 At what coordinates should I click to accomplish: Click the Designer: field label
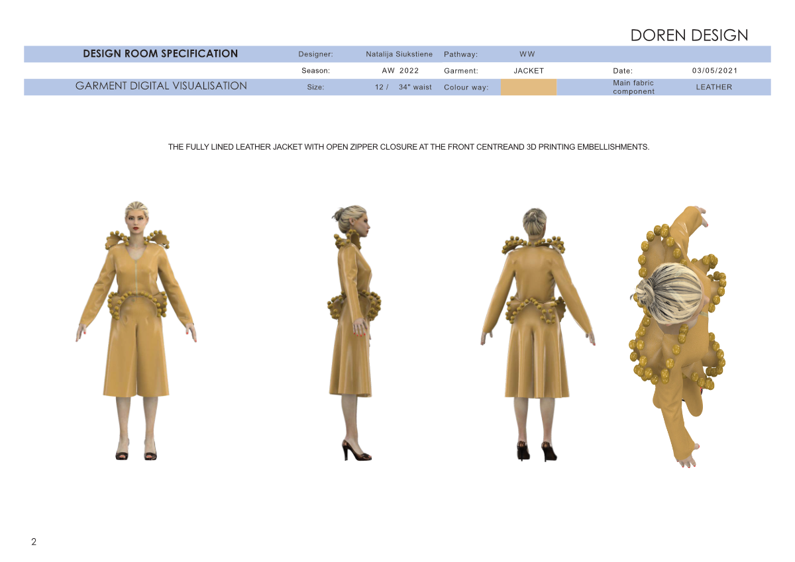[315, 54]
